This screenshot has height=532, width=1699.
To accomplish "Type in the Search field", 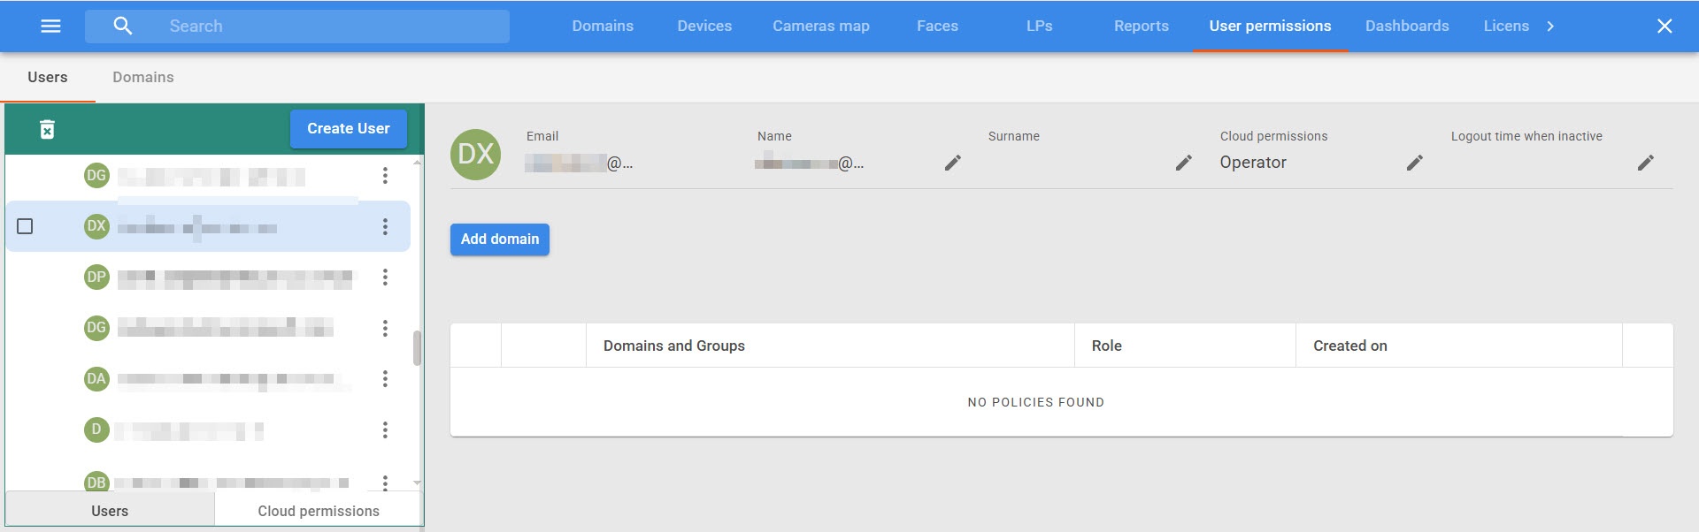I will [x=327, y=27].
